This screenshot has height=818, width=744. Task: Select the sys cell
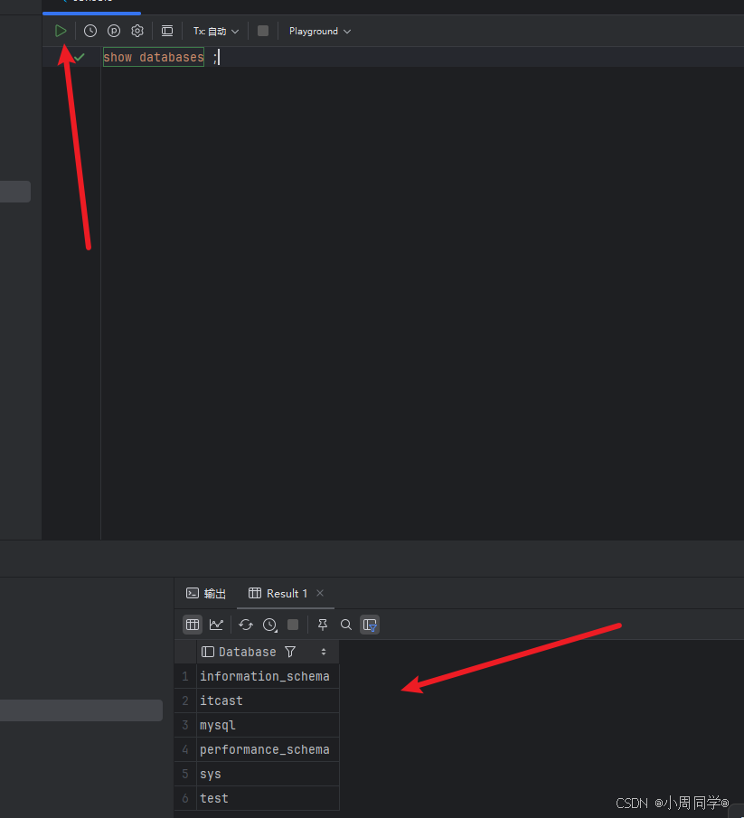(268, 775)
